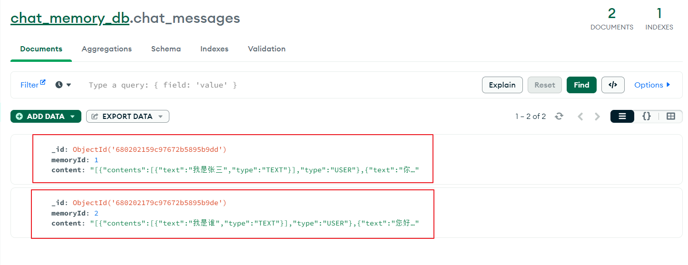This screenshot has width=688, height=265.
Task: Click the export icon on EXPORT DATA
Action: tap(95, 117)
